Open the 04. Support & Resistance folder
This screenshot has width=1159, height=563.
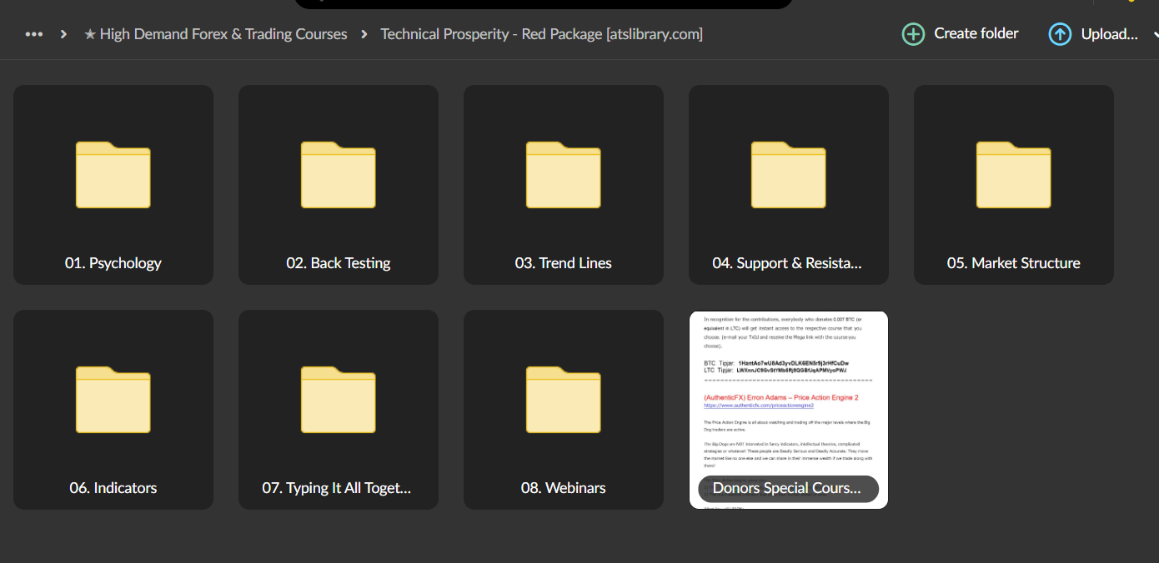(x=788, y=185)
